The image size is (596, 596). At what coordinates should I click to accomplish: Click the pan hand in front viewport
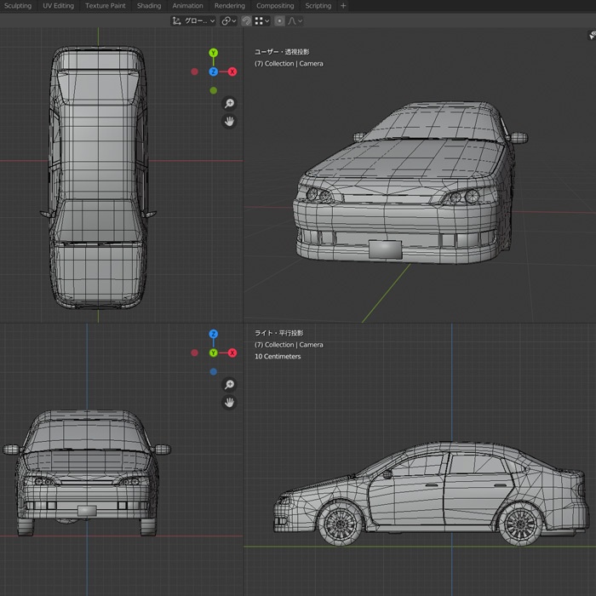(x=229, y=403)
